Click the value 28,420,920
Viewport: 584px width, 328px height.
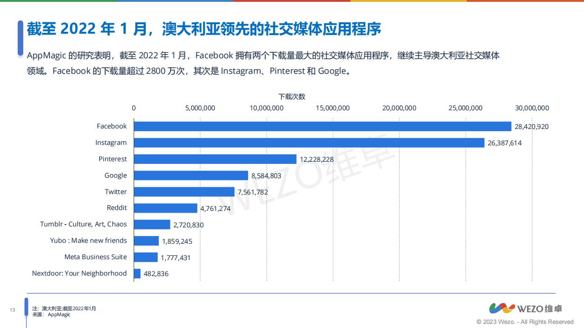(x=532, y=127)
